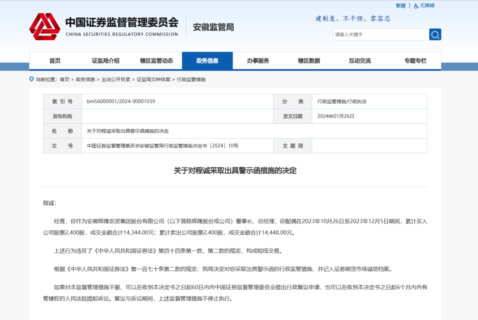This screenshot has height=320, width=478.
Task: Click the 安徽监管局 heading
Action: (213, 27)
